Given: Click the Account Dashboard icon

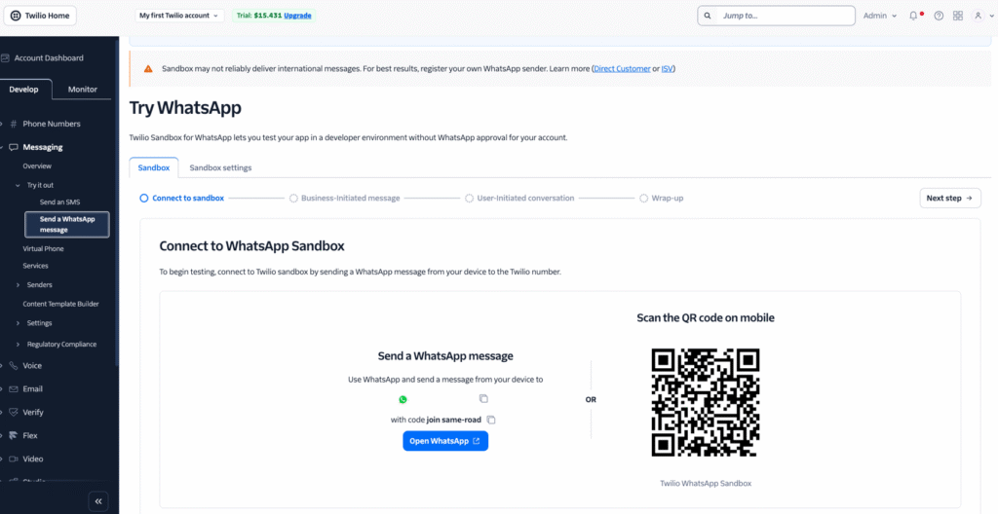Looking at the screenshot, I should (x=5, y=57).
